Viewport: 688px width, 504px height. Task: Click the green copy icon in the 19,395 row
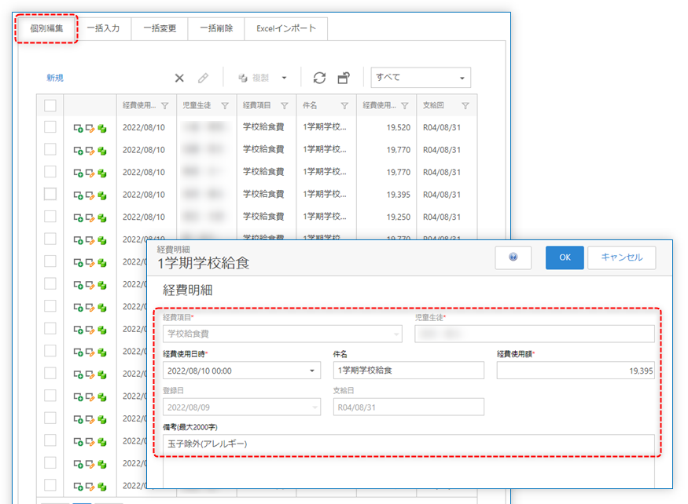pyautogui.click(x=102, y=195)
